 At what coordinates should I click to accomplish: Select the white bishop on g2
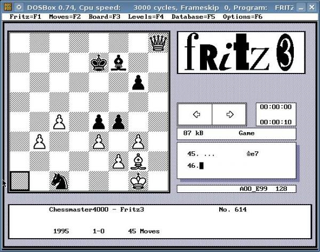tap(138, 161)
